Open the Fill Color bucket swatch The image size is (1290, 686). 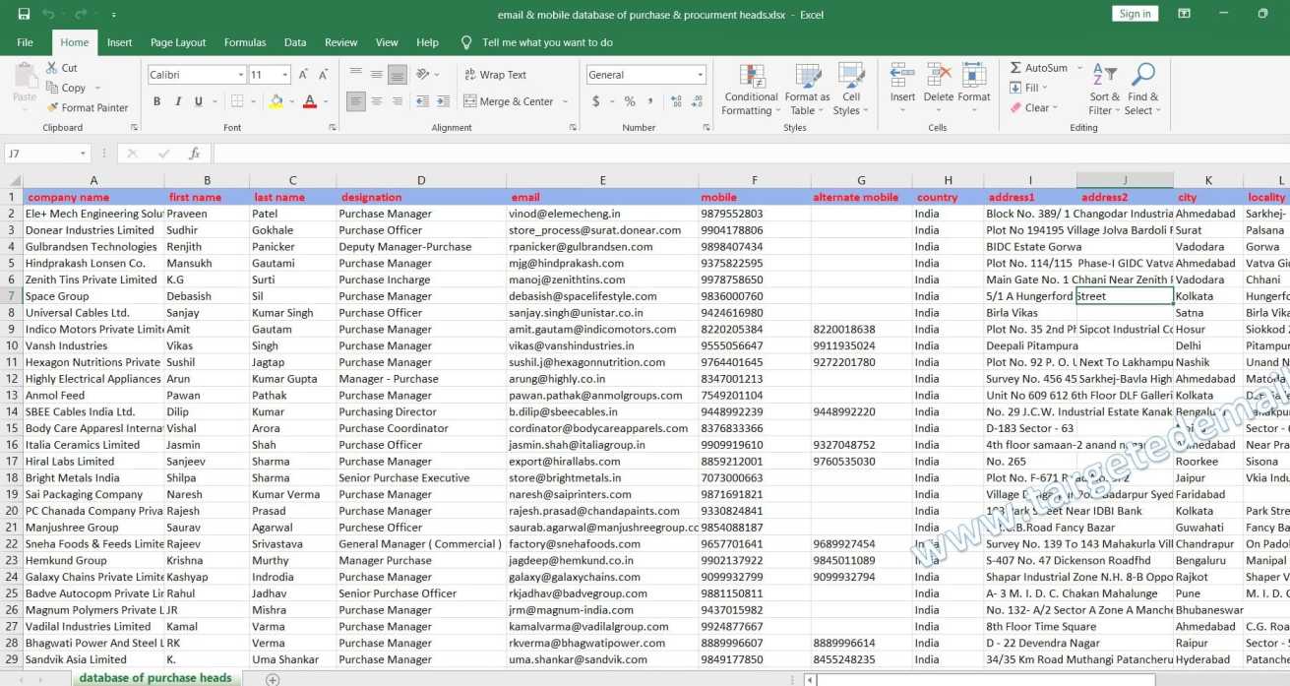(x=276, y=101)
